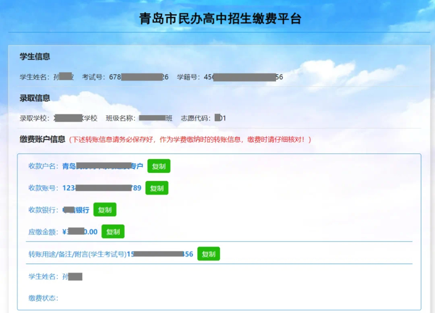Click the 志愿代码 code value

tap(220, 118)
